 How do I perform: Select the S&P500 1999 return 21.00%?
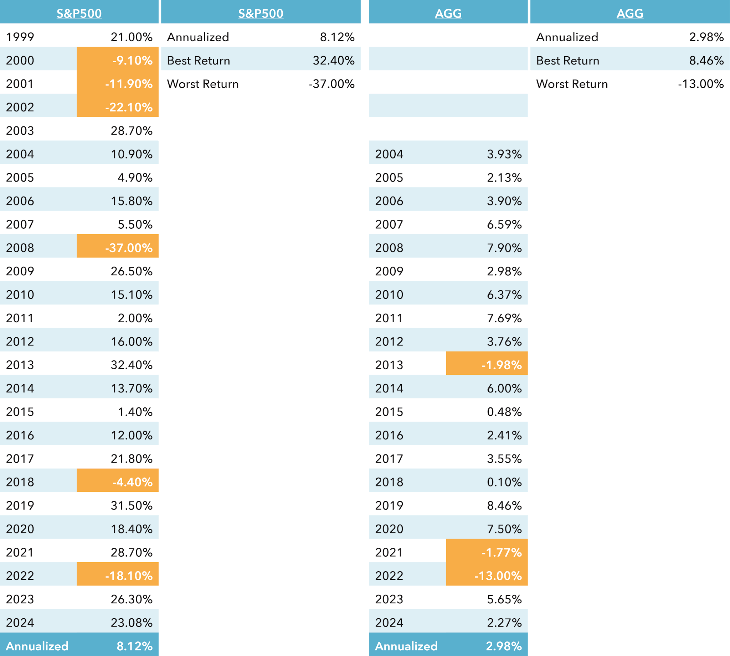[132, 37]
